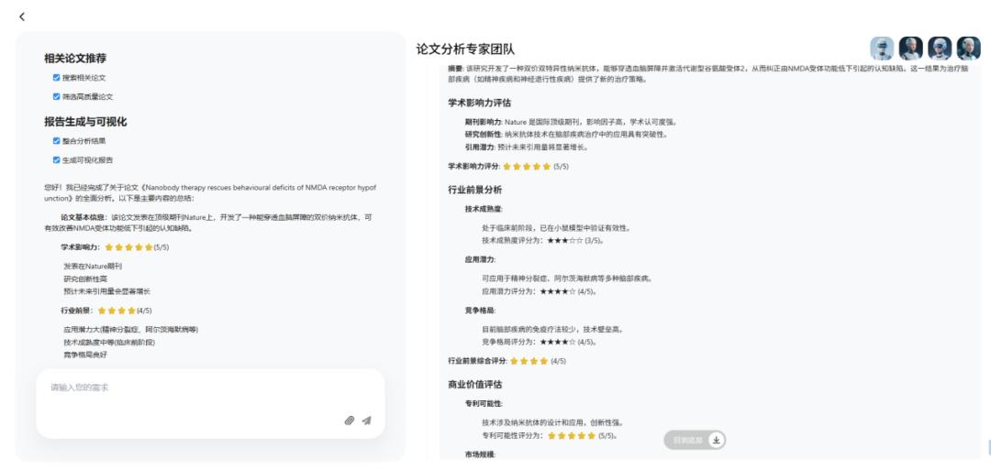Click the 学术影响力评分 five-star rating
Screen dimensions: 991x469
point(527,166)
